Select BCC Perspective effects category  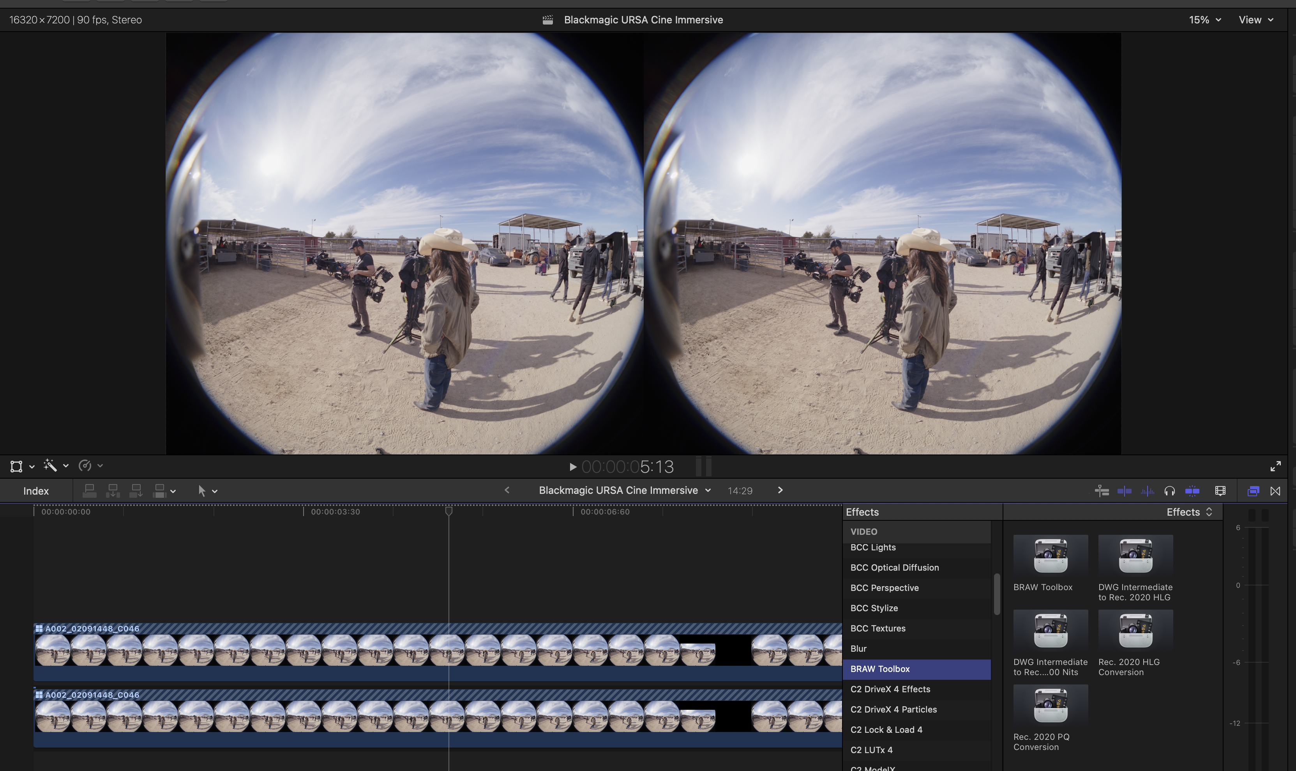coord(884,587)
